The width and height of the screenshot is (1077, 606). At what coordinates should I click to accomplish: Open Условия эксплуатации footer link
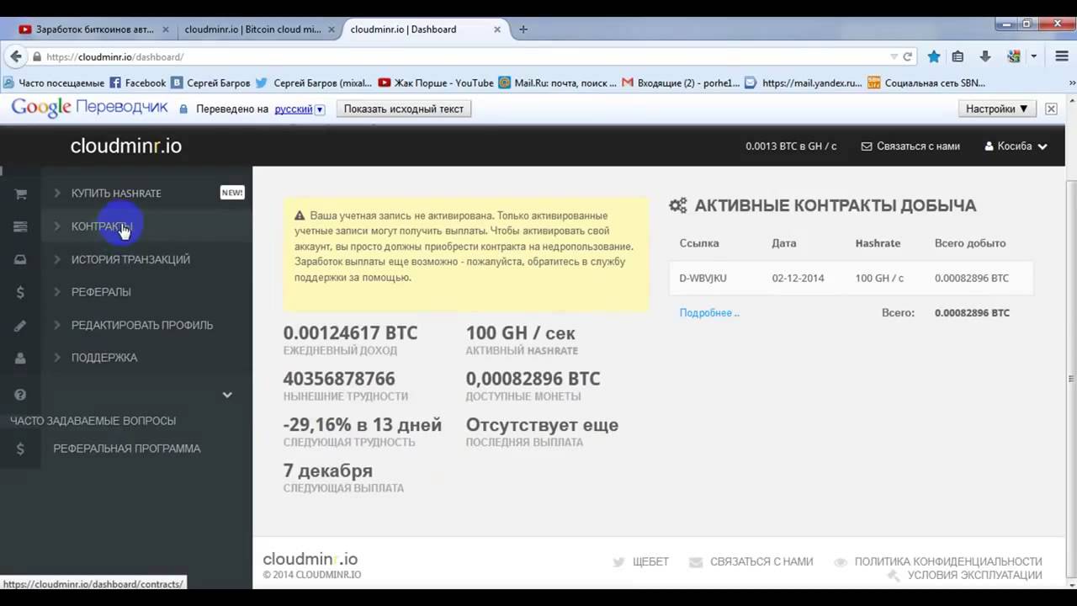point(974,576)
